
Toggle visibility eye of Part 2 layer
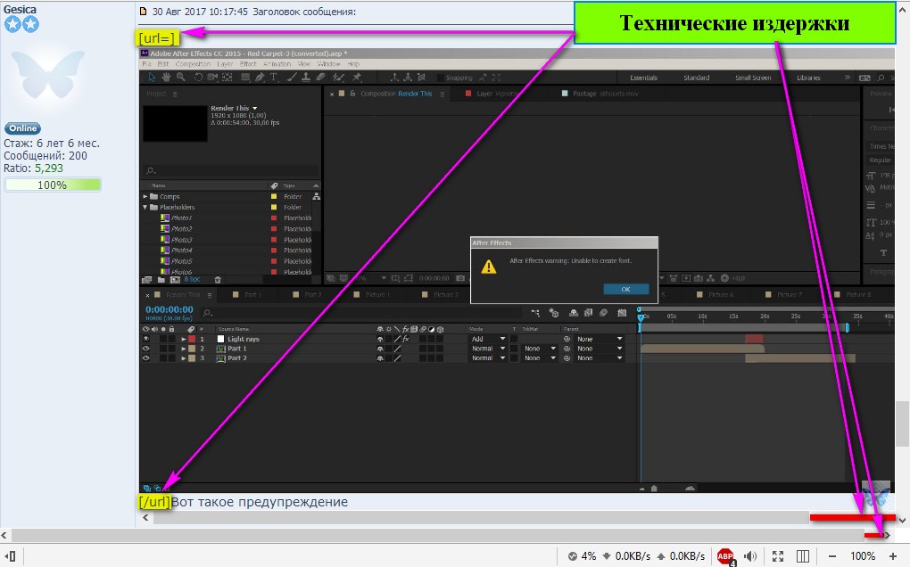tap(146, 358)
